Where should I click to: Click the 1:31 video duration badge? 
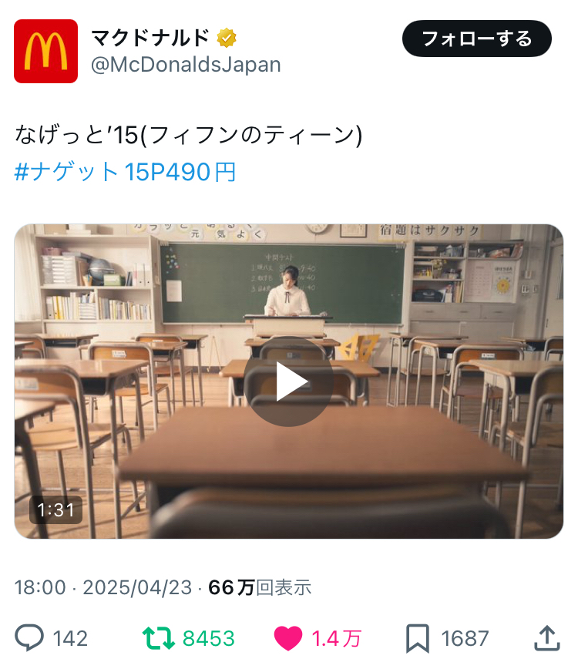coord(56,509)
